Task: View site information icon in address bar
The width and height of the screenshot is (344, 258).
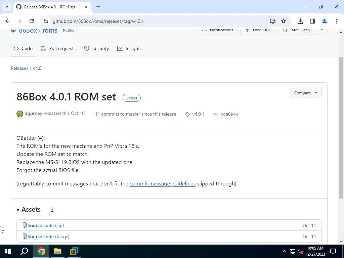Action: 46,21
